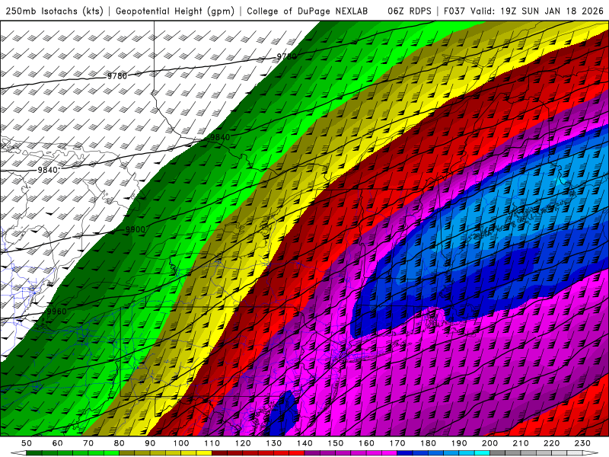
Task: Click the "College of DuPage NEXLAB" text
Action: click(x=308, y=11)
